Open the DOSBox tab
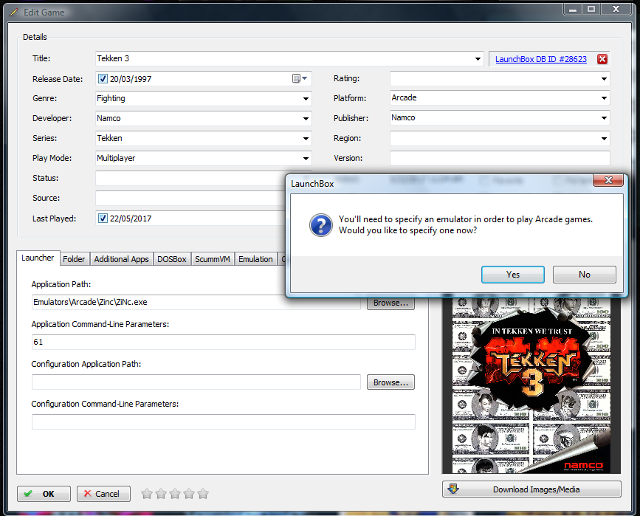 click(x=172, y=259)
